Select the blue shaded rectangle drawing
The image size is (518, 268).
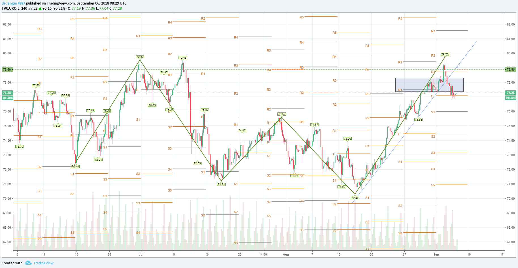point(429,85)
